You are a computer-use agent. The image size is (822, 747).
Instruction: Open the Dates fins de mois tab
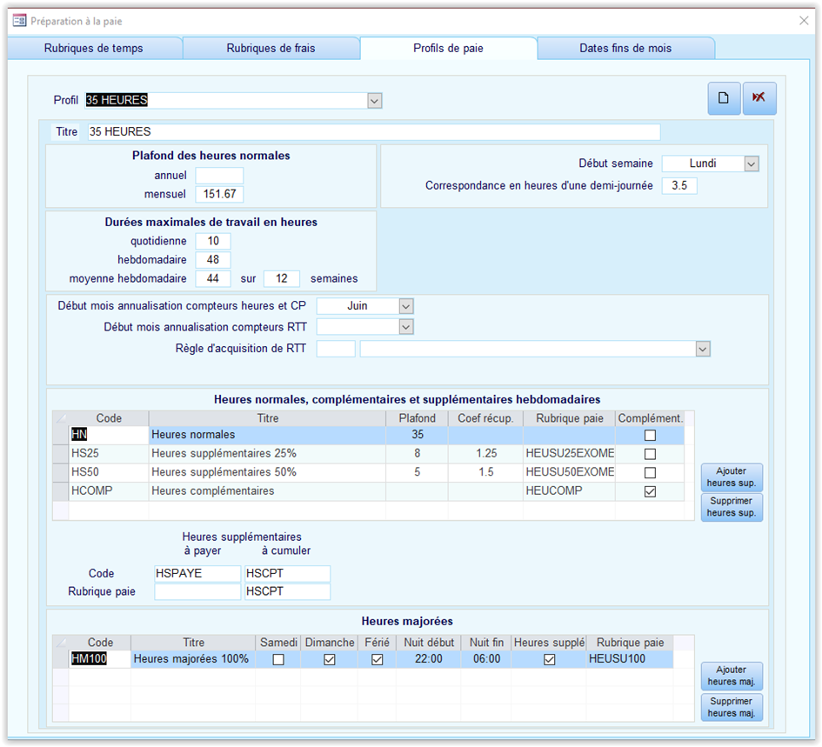click(x=625, y=49)
